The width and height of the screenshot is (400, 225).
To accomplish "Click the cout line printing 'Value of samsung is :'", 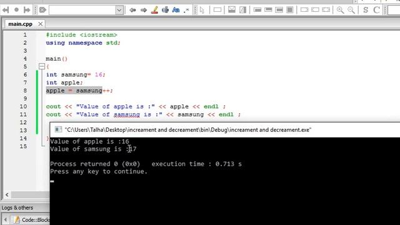I will 143,114.
